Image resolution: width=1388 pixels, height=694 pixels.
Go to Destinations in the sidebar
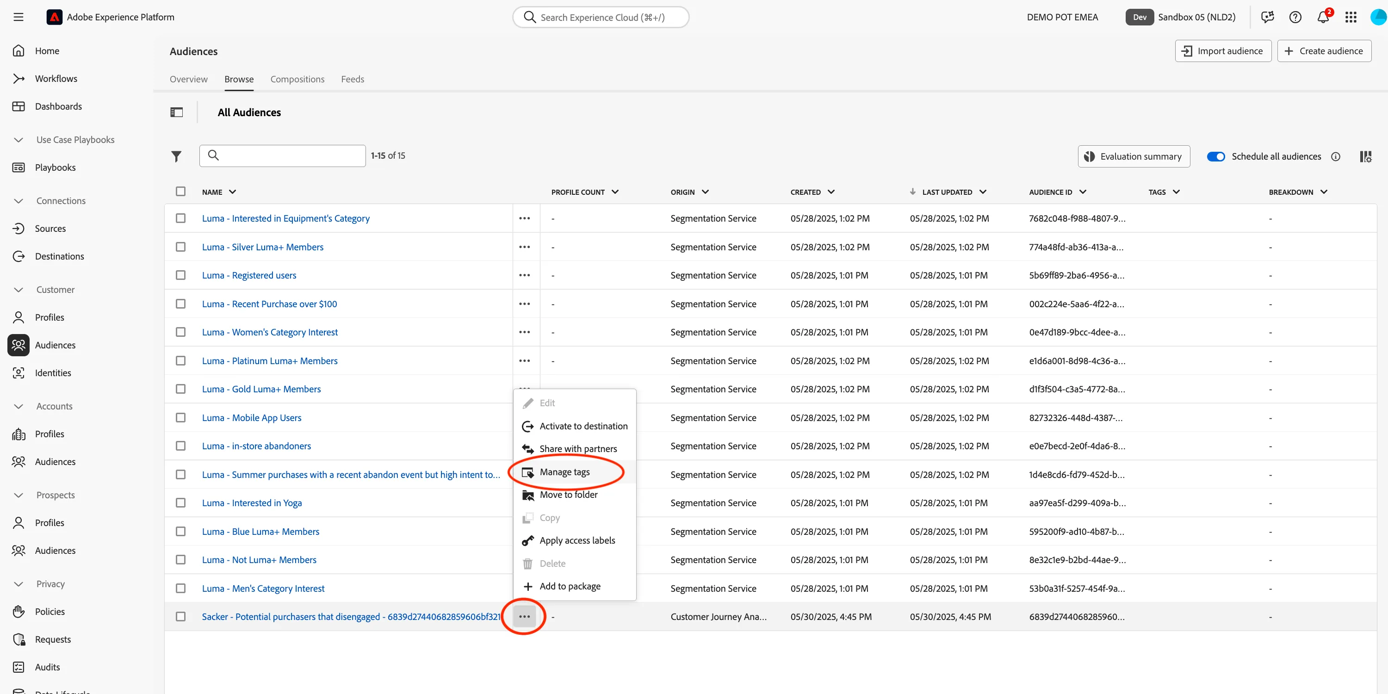tap(59, 256)
